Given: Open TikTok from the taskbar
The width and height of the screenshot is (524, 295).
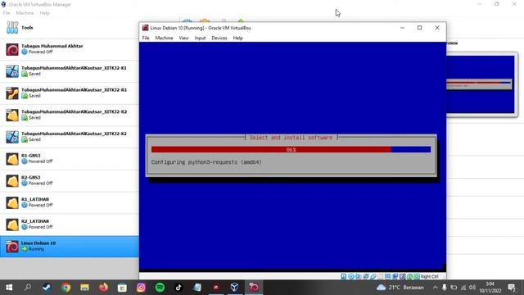Looking at the screenshot, I should 178,288.
